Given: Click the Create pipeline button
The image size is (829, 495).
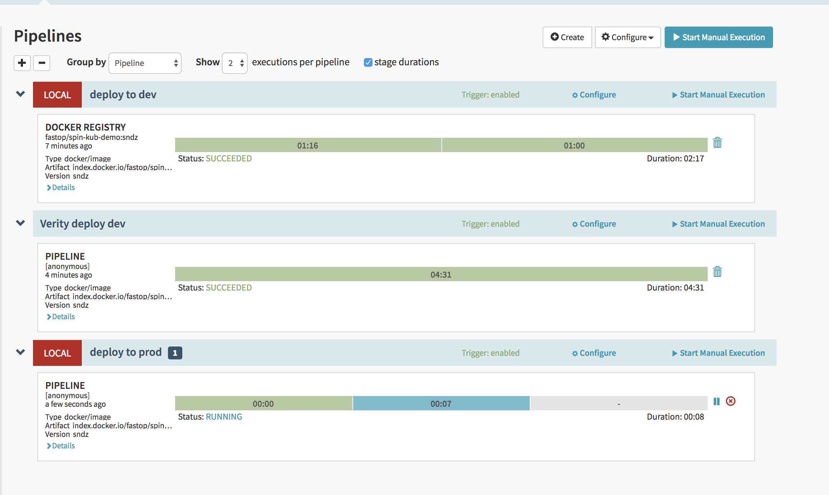Looking at the screenshot, I should click(567, 37).
